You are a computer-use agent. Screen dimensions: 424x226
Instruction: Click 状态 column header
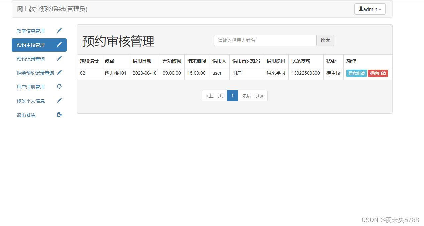(333, 61)
